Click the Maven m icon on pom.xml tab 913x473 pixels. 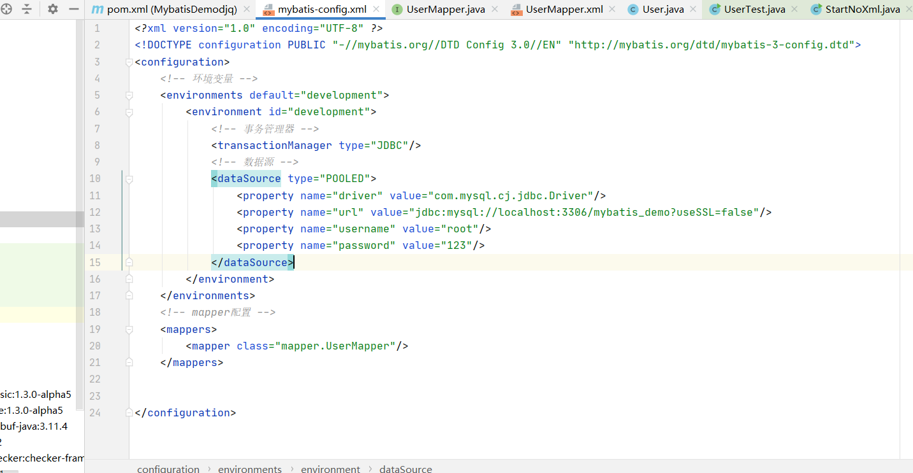[98, 10]
